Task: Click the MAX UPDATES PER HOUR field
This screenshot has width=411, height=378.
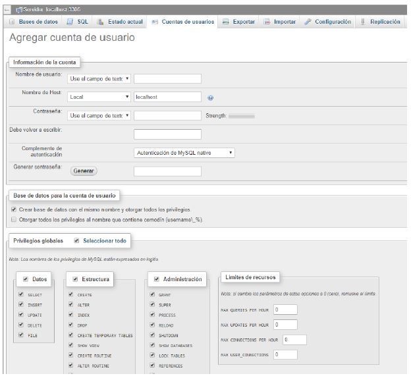Action: 285,325
